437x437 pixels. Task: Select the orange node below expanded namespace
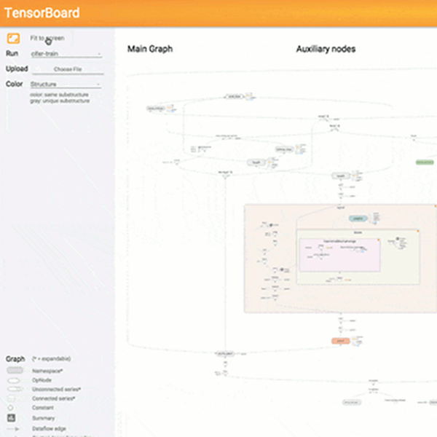coord(341,341)
